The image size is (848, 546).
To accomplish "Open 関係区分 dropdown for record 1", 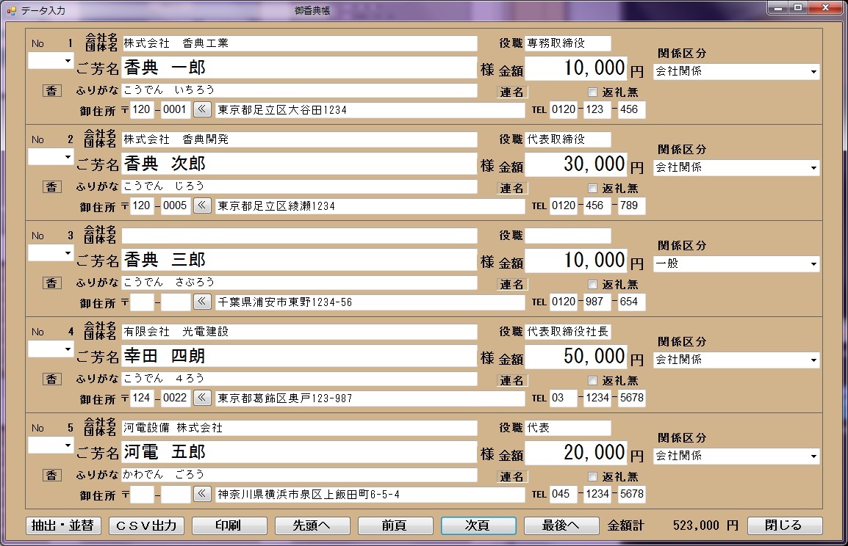I will pyautogui.click(x=813, y=72).
